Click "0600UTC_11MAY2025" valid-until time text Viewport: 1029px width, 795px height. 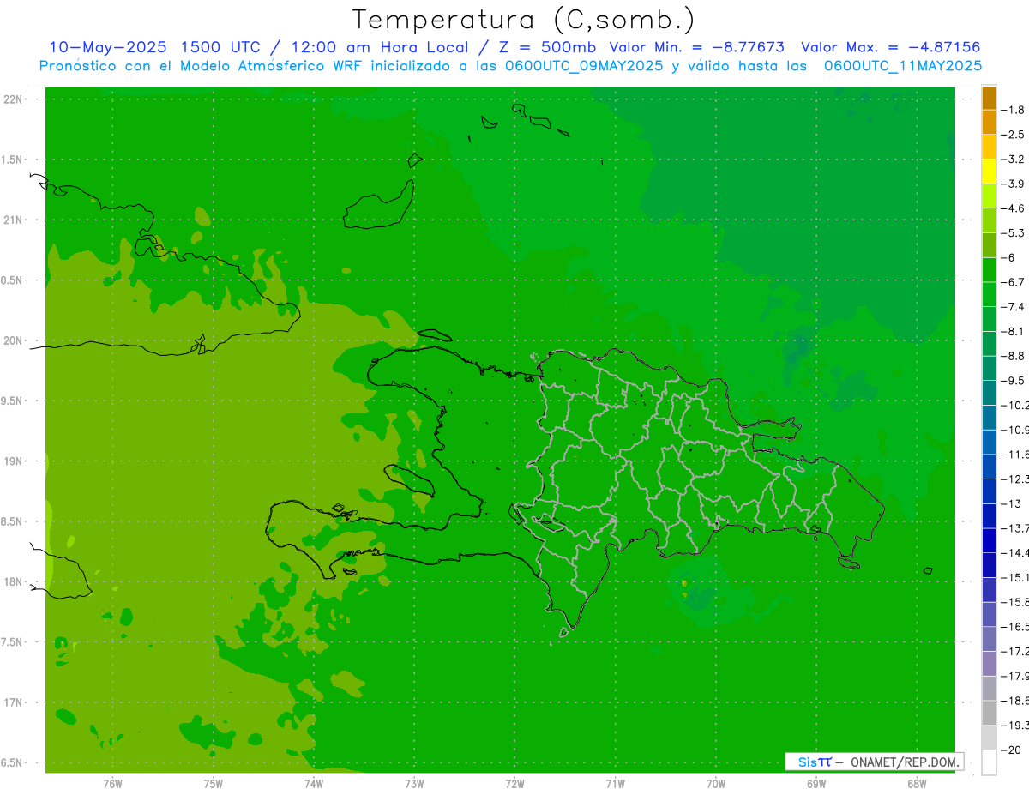903,65
